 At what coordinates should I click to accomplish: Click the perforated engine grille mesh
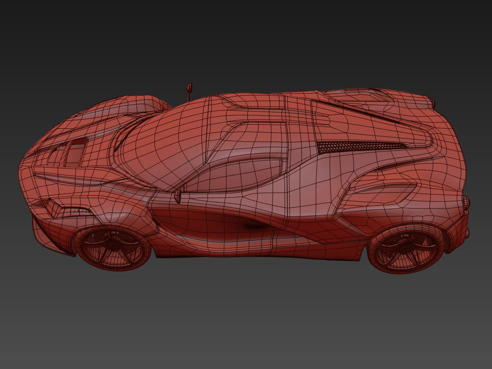[361, 146]
